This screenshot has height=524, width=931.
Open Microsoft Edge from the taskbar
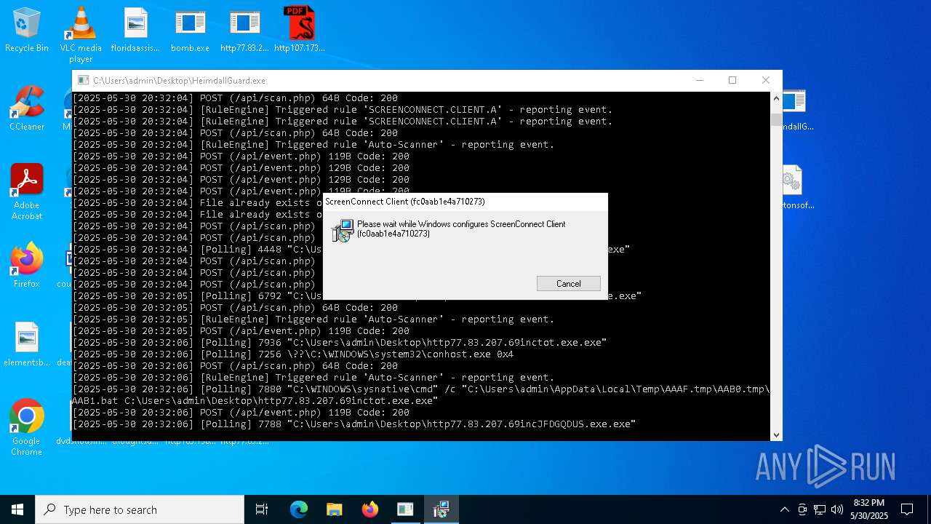coord(299,509)
